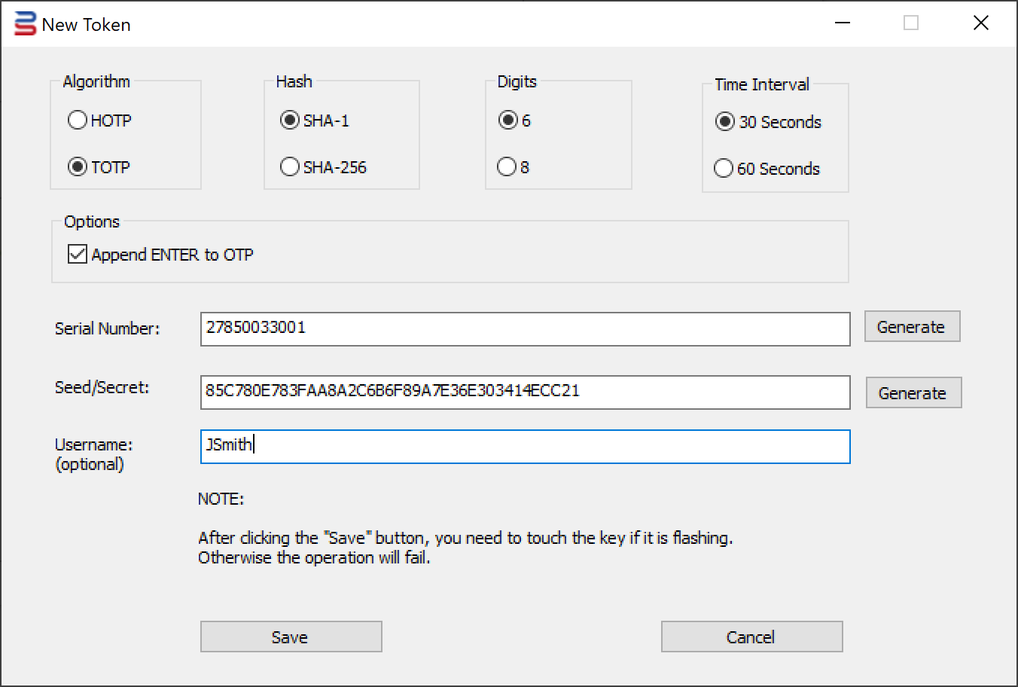Close the New Token dialog
The image size is (1018, 687).
click(x=980, y=23)
